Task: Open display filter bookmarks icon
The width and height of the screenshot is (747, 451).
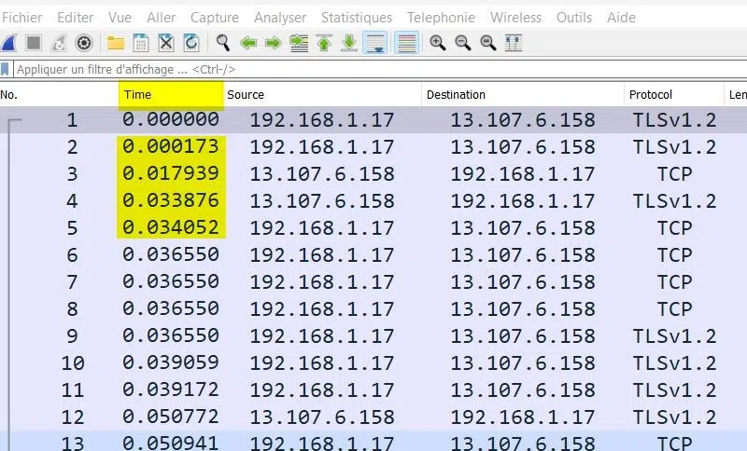Action: coord(5,69)
